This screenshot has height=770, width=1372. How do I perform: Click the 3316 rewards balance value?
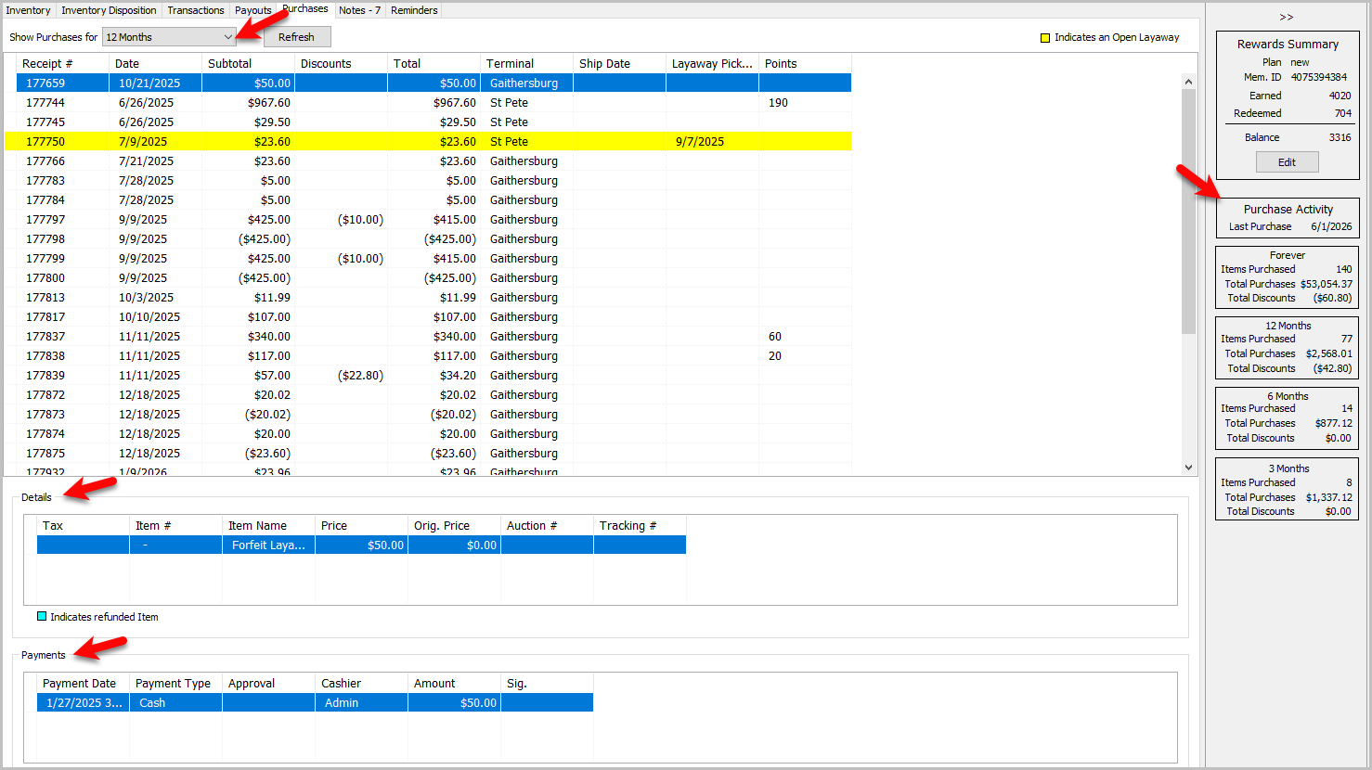[1340, 137]
